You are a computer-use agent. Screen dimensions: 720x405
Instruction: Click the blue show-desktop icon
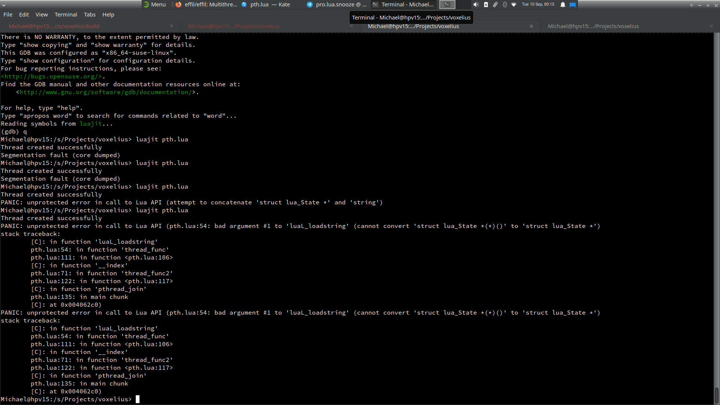coord(573,4)
